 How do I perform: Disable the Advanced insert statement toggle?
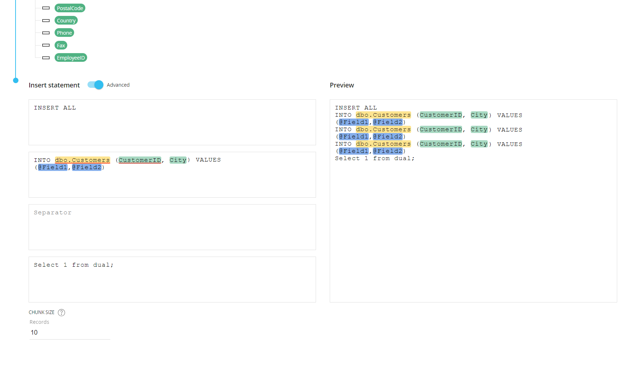click(95, 85)
